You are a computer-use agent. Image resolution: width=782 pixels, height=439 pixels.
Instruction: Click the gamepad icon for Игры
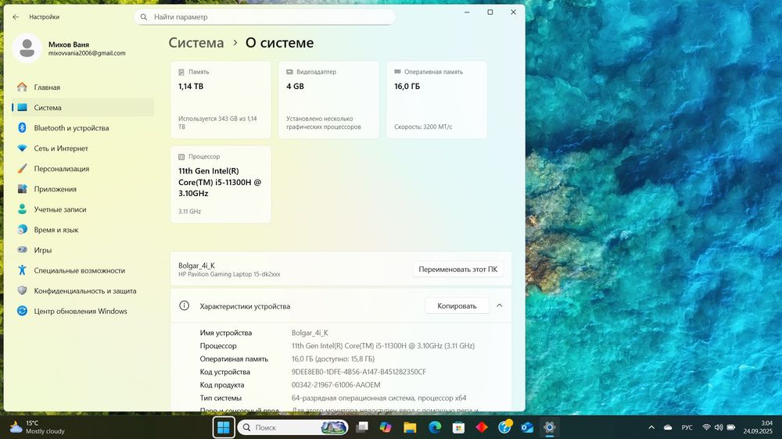22,250
